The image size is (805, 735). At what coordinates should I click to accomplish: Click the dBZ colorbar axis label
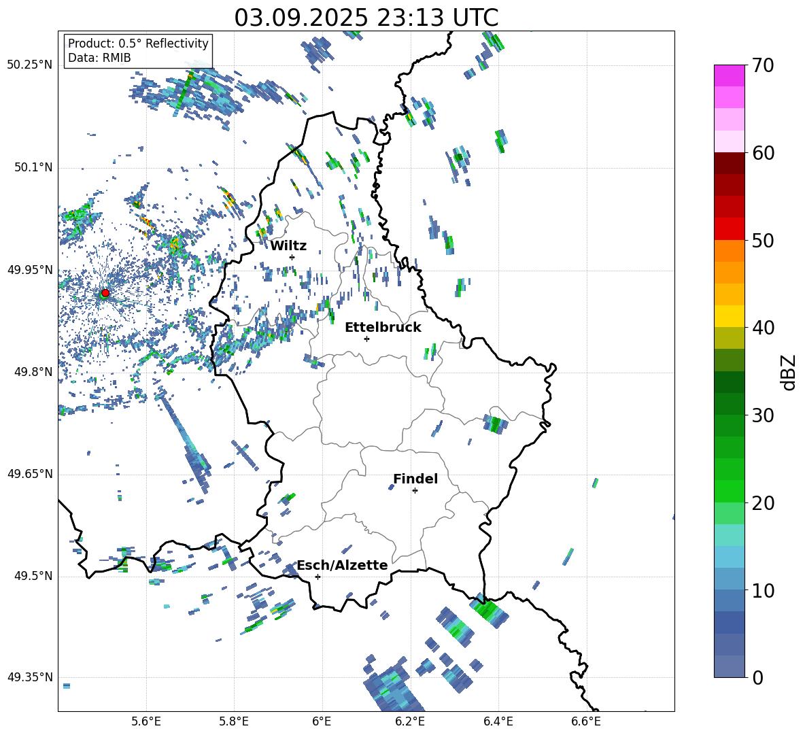(788, 372)
